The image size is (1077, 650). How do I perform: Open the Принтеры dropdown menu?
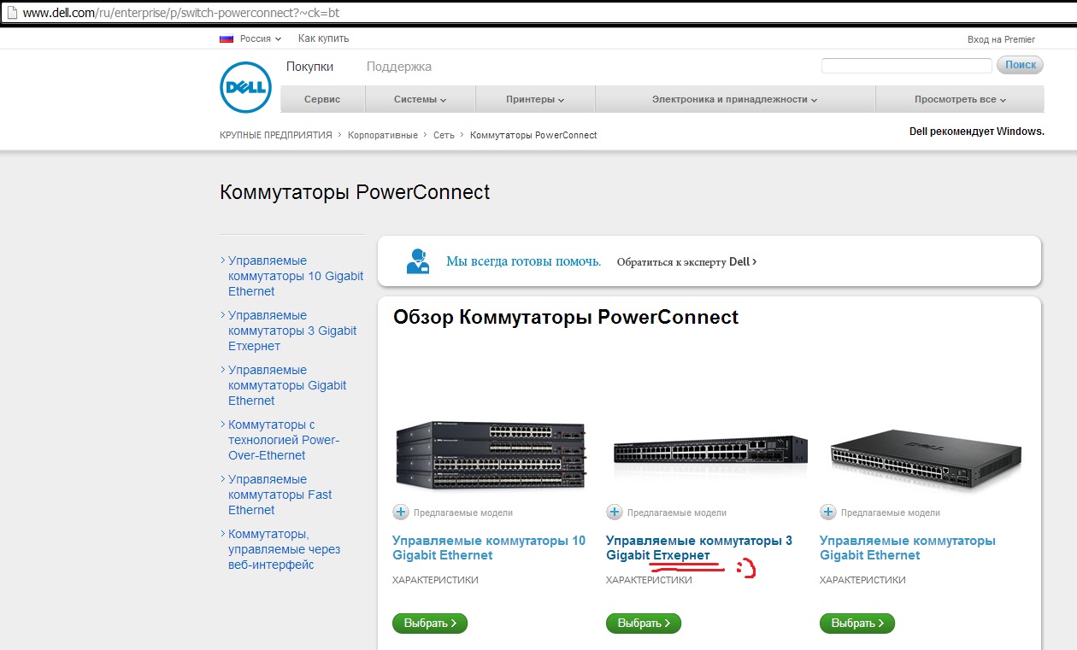coord(535,100)
